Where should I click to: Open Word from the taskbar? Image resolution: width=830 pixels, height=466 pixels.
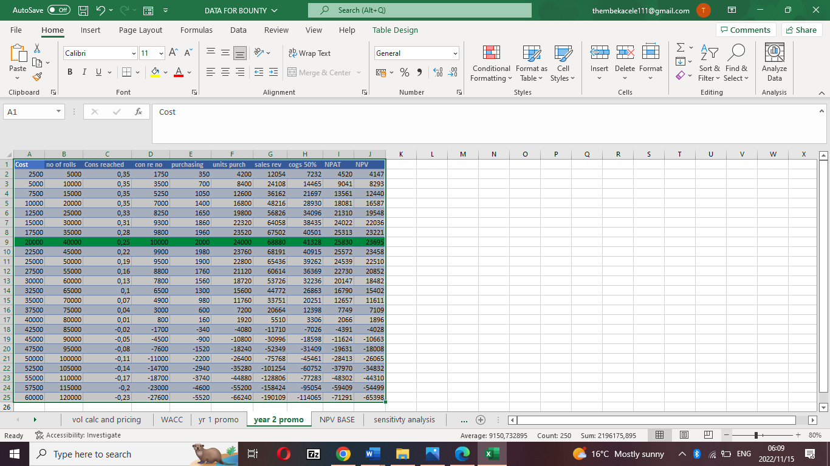click(x=372, y=454)
